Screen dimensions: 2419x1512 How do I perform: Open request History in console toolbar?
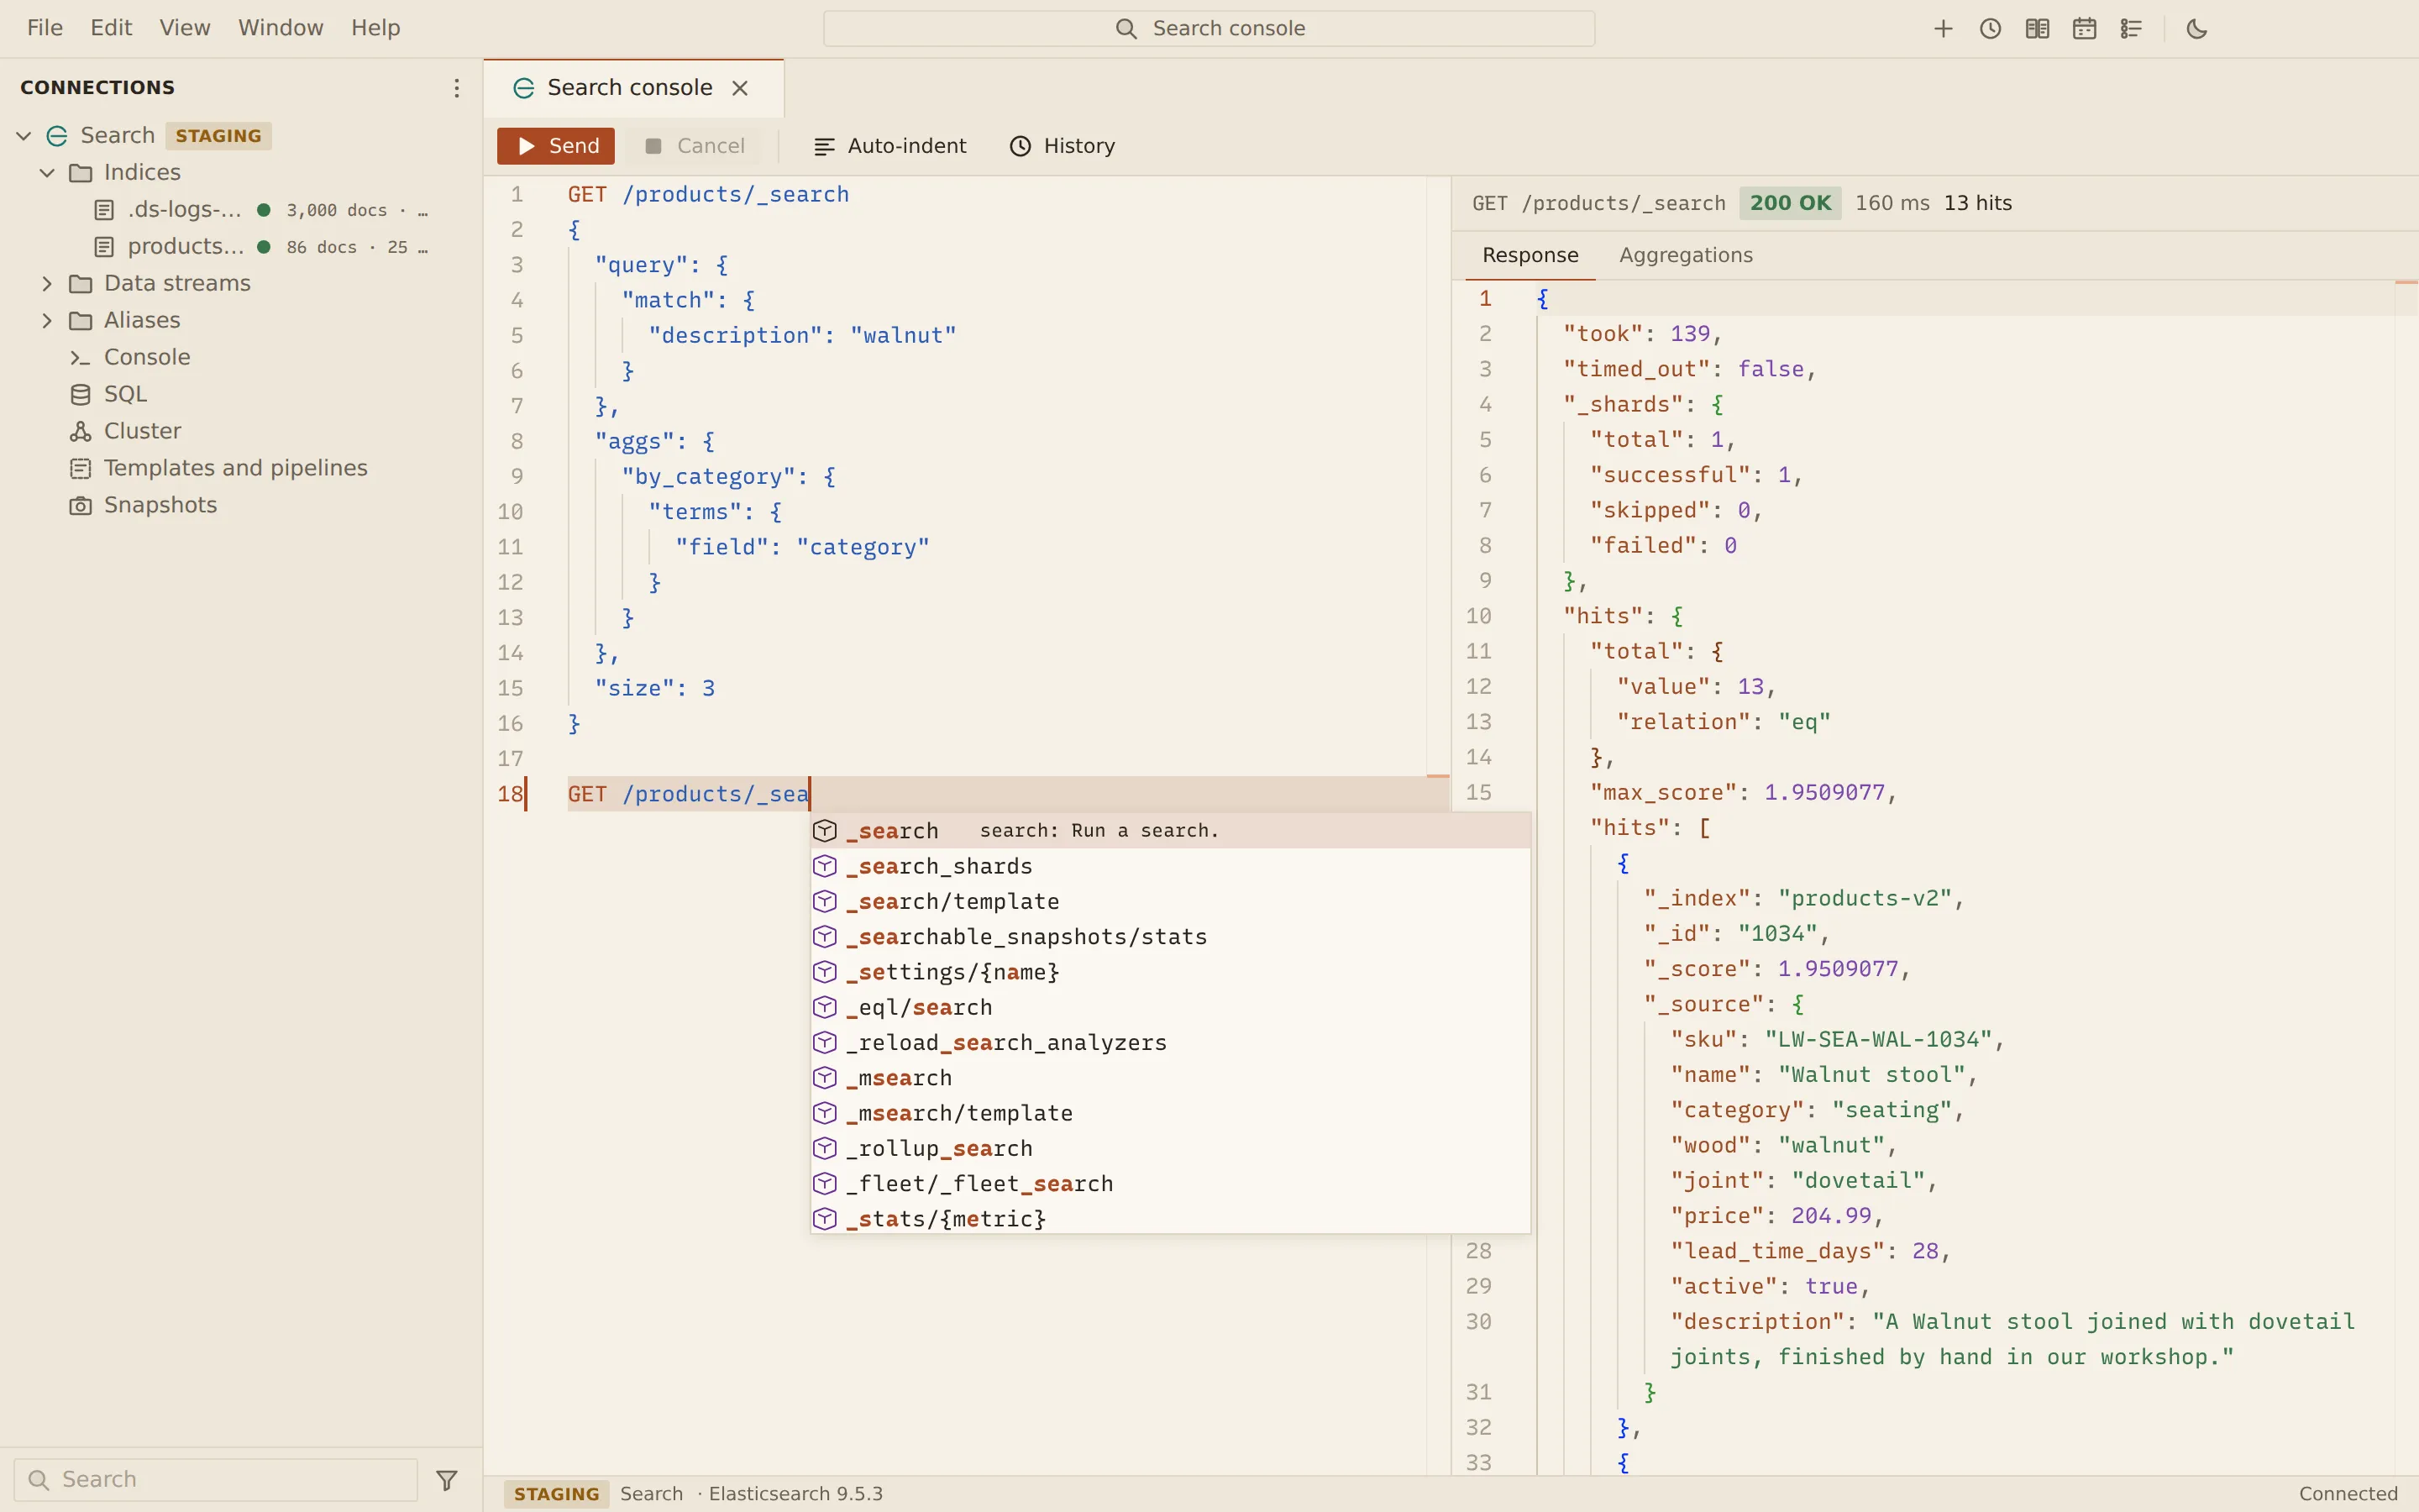tap(1062, 146)
